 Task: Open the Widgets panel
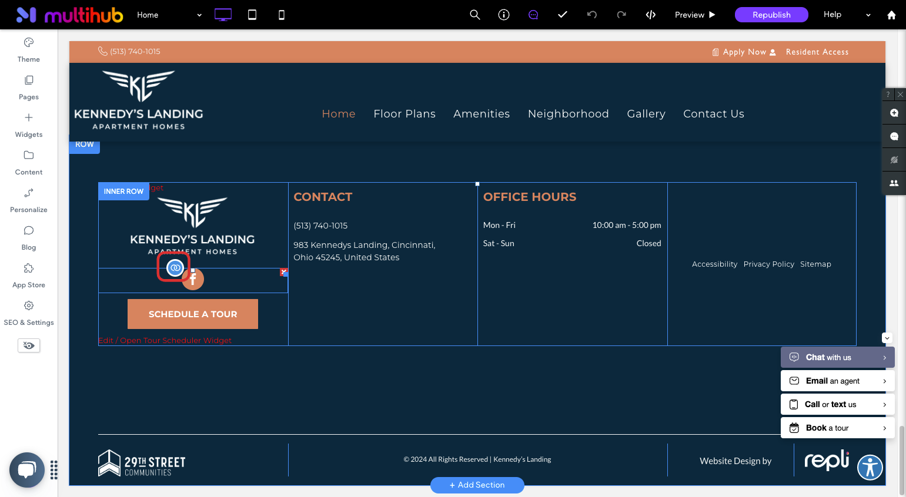pos(29,125)
